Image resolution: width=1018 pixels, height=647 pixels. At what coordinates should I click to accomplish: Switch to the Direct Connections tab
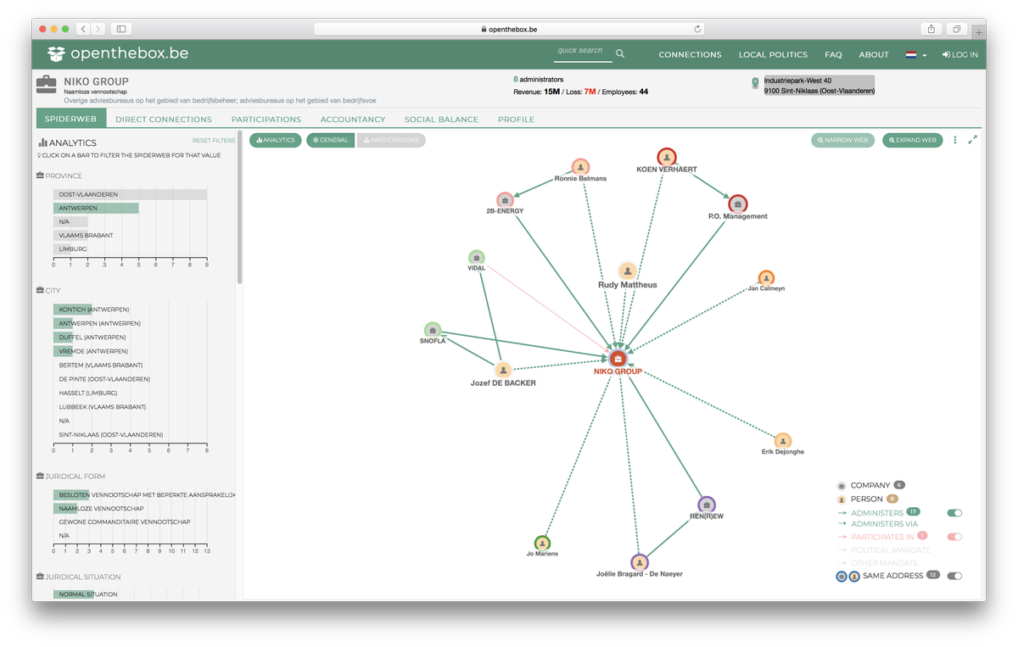(x=164, y=120)
